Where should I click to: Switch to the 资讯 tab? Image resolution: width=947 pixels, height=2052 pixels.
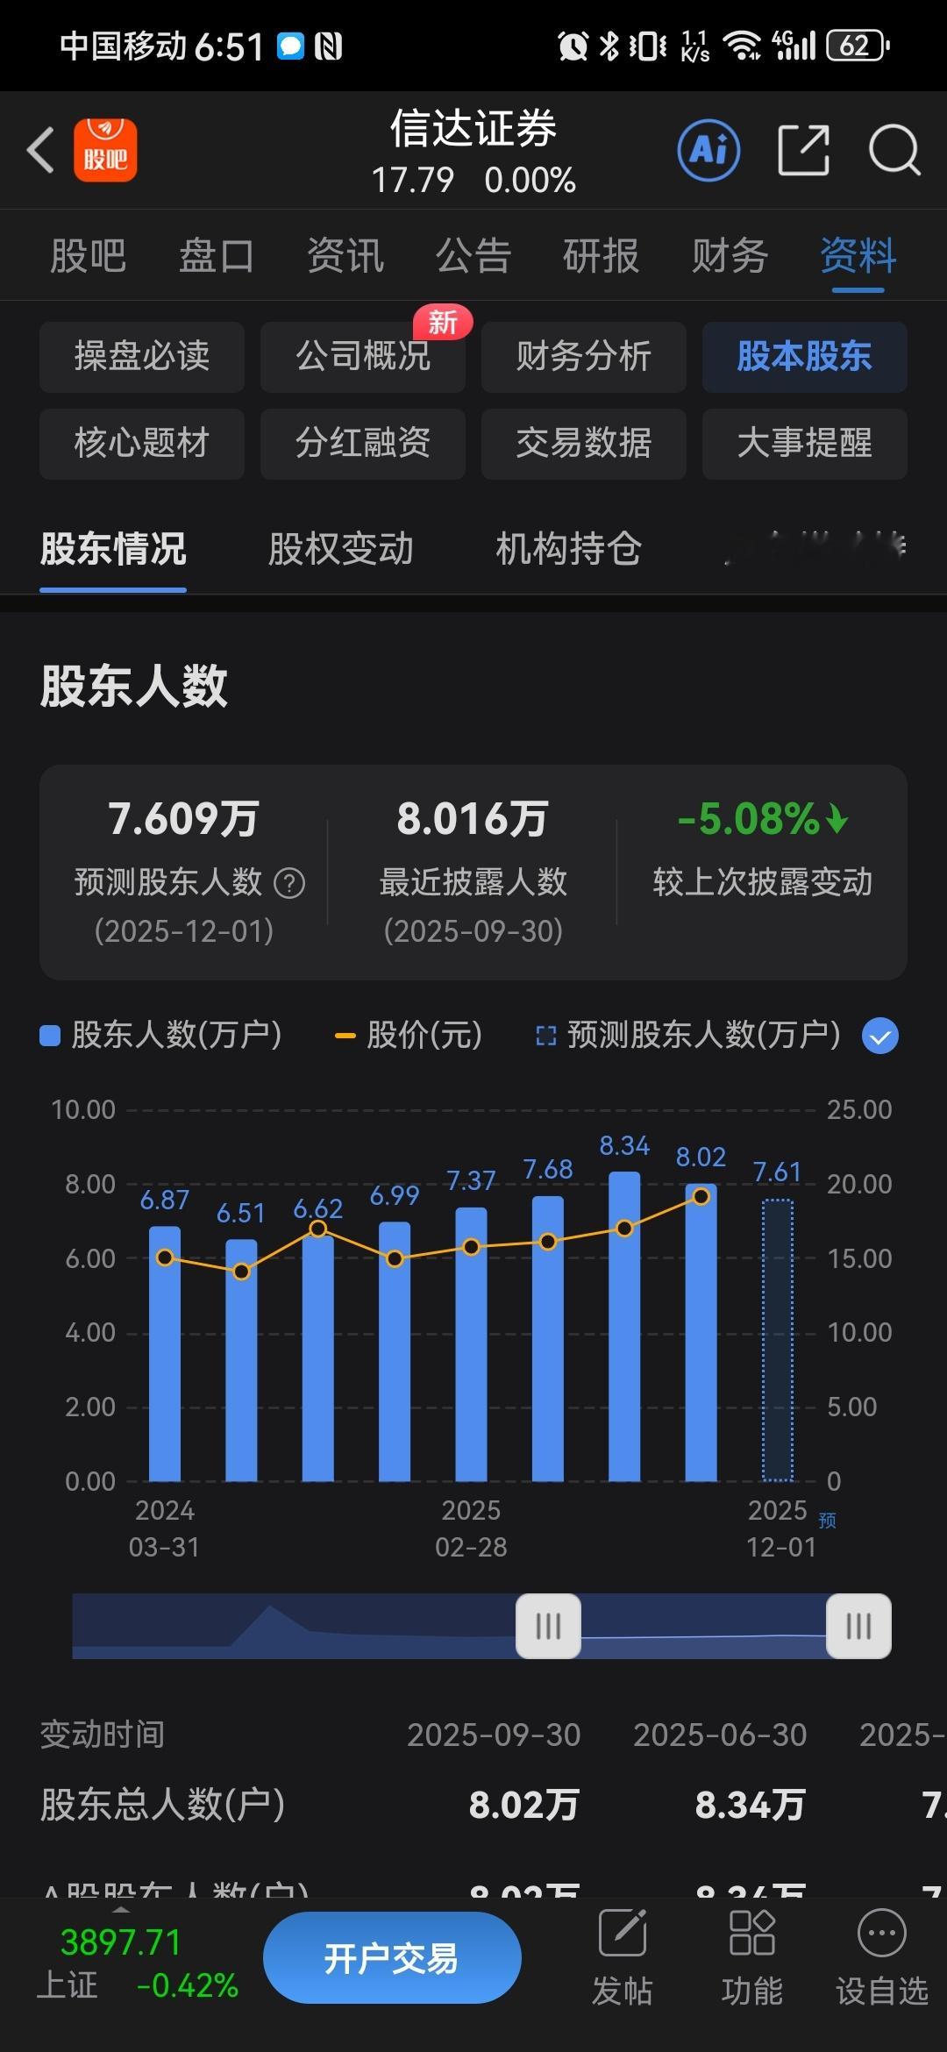[345, 256]
